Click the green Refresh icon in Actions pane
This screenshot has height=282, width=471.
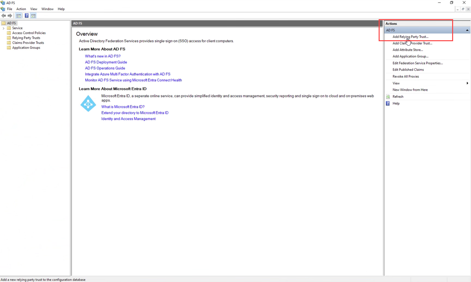388,96
